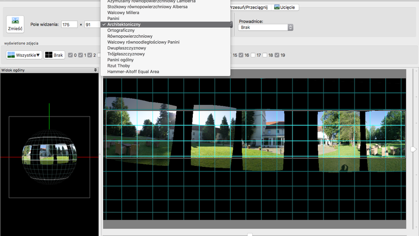
Task: Choose the plain Panini projection
Action: click(165, 19)
